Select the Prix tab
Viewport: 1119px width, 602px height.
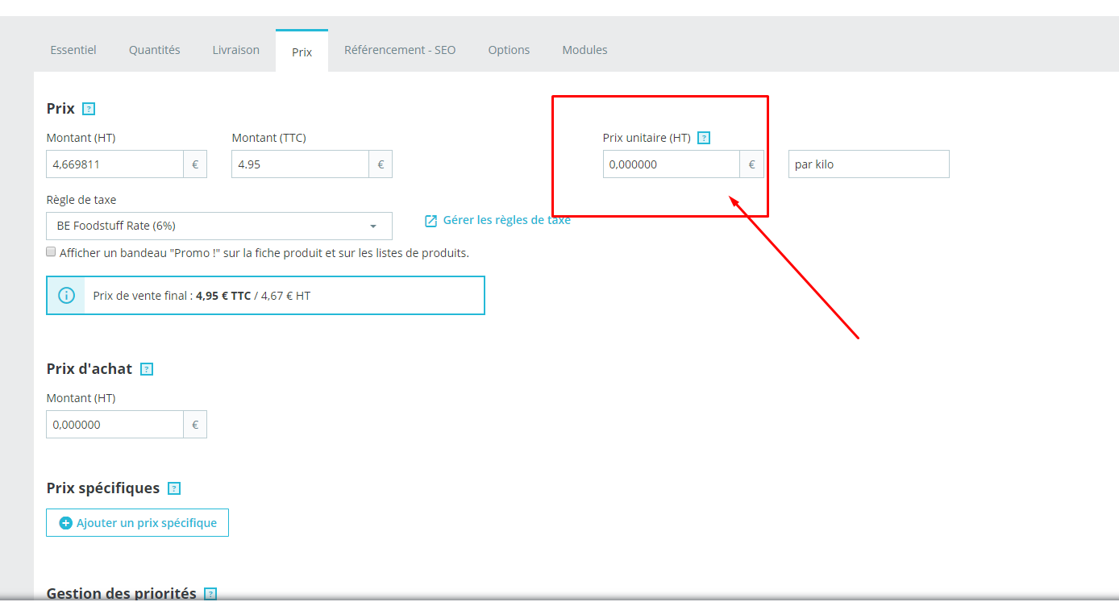[x=302, y=52]
